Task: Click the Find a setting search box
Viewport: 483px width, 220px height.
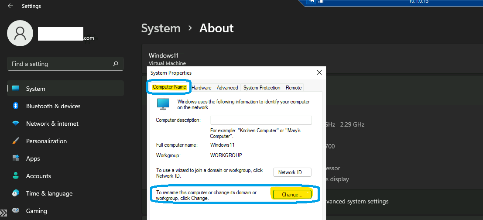Action: [65, 64]
